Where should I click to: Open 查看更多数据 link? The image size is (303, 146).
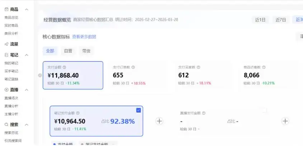(x=84, y=37)
